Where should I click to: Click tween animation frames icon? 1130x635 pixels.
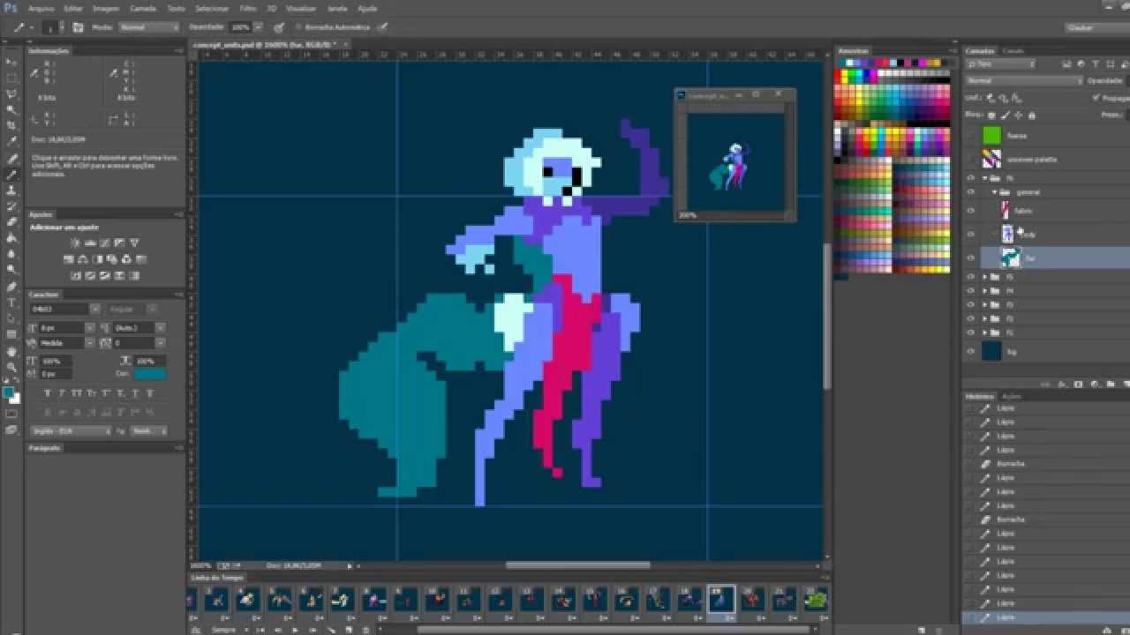[331, 630]
